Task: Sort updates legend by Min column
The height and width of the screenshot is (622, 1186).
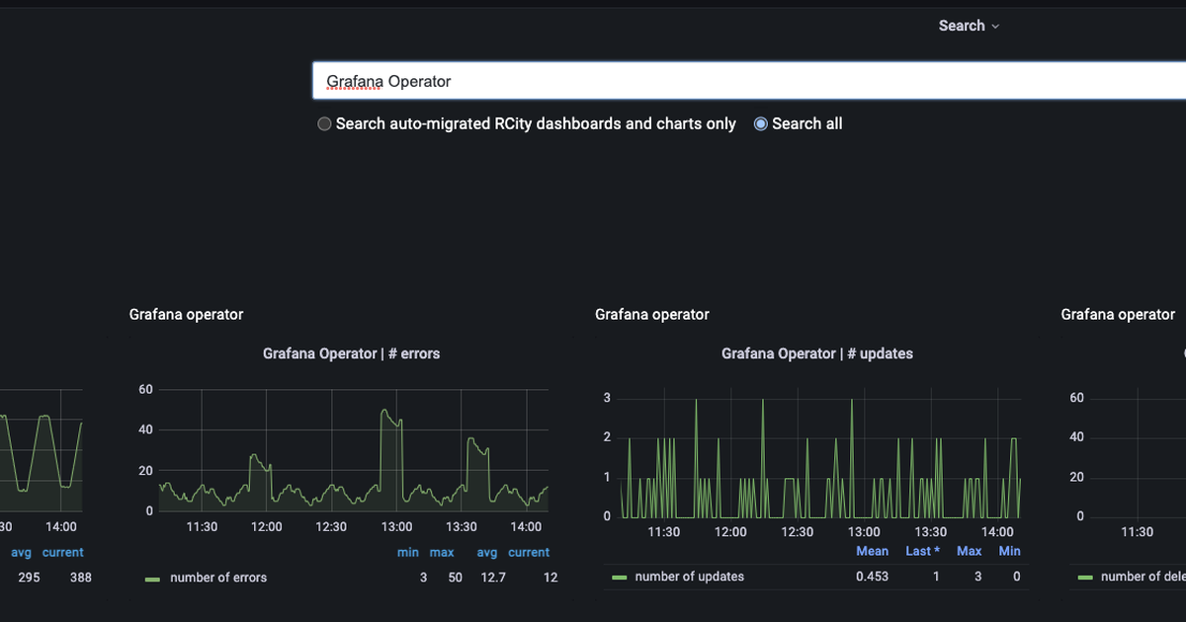Action: pyautogui.click(x=1009, y=551)
